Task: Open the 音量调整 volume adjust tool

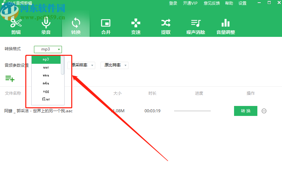Action: tap(226, 27)
